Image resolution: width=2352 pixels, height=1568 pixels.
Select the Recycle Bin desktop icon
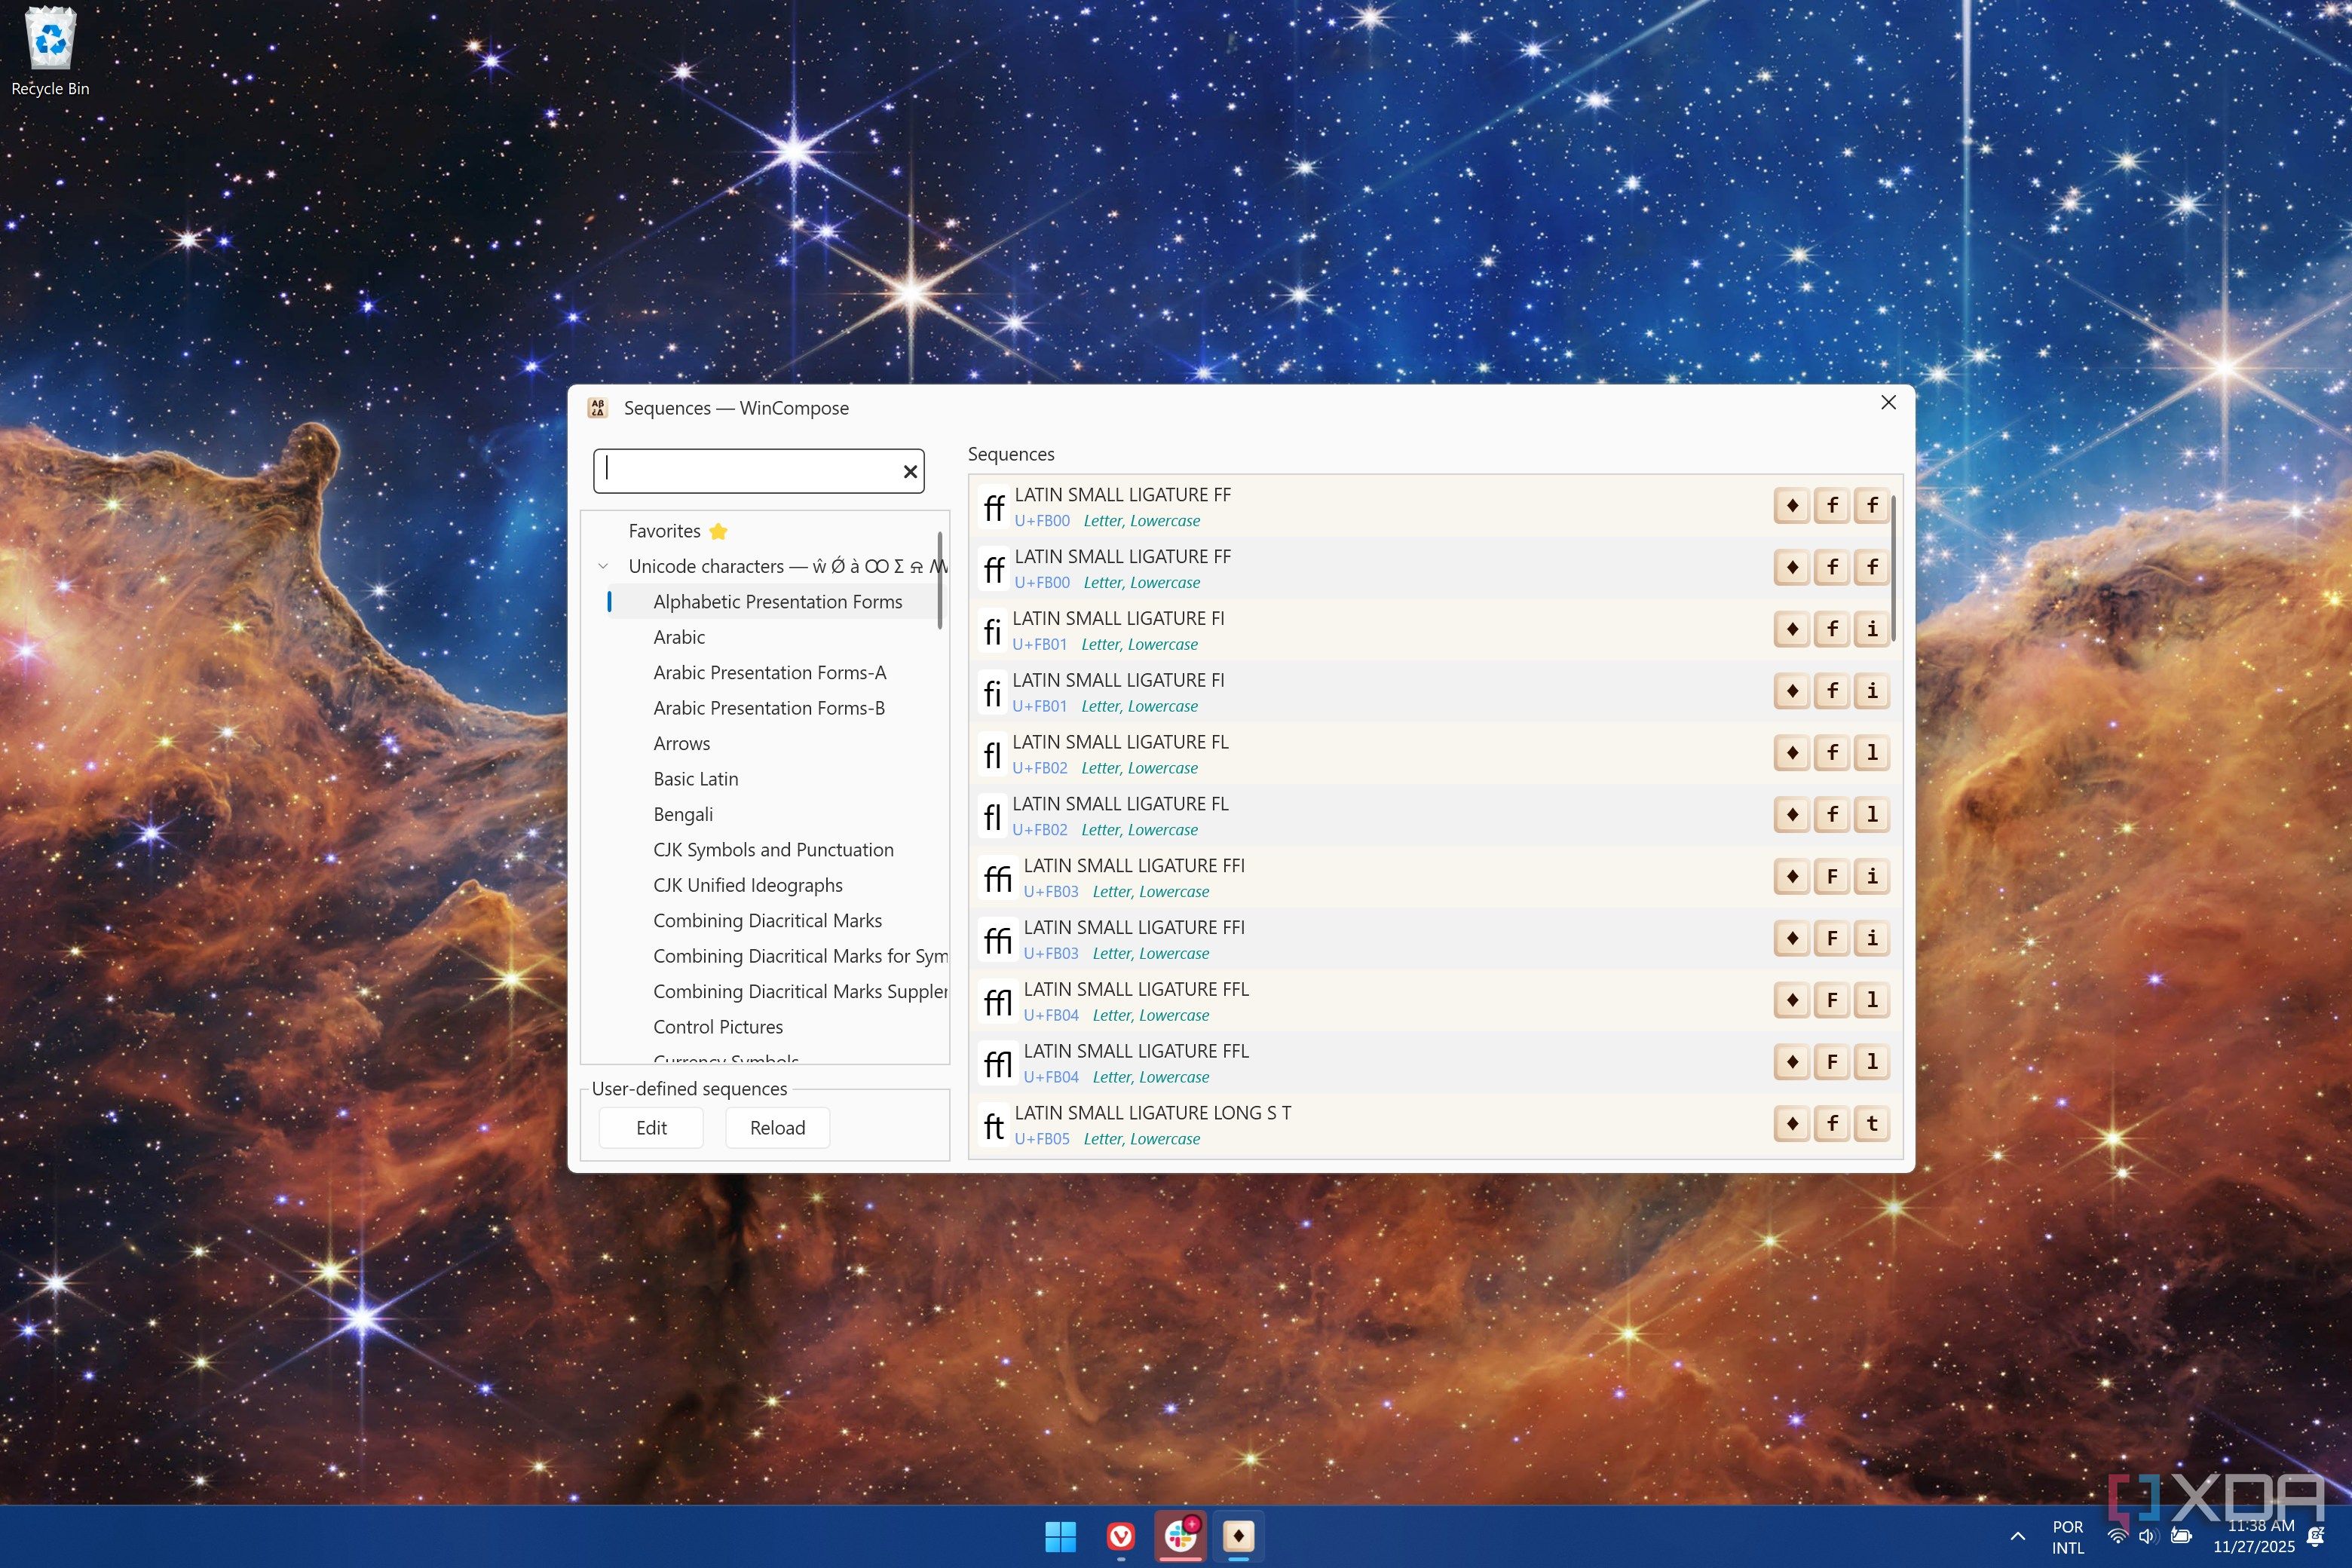pos(50,52)
